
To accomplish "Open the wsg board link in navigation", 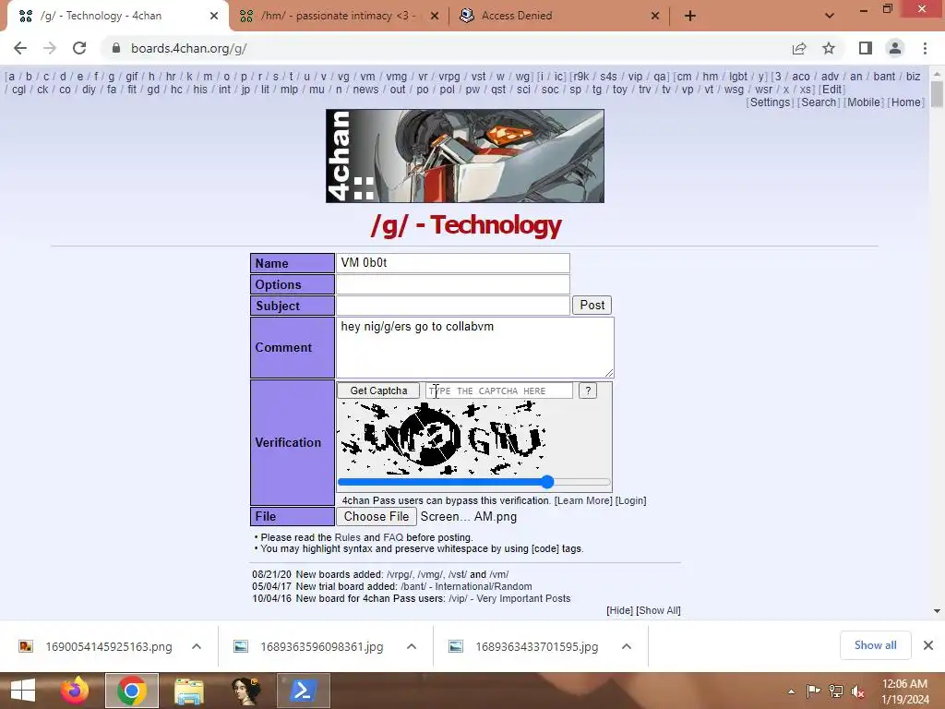I will point(734,90).
